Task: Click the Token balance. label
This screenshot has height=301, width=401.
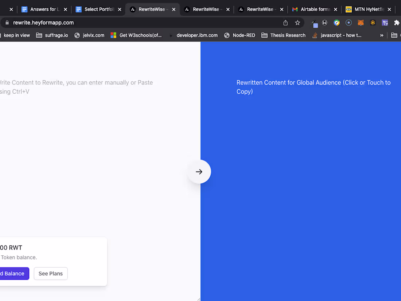Action: pyautogui.click(x=19, y=257)
